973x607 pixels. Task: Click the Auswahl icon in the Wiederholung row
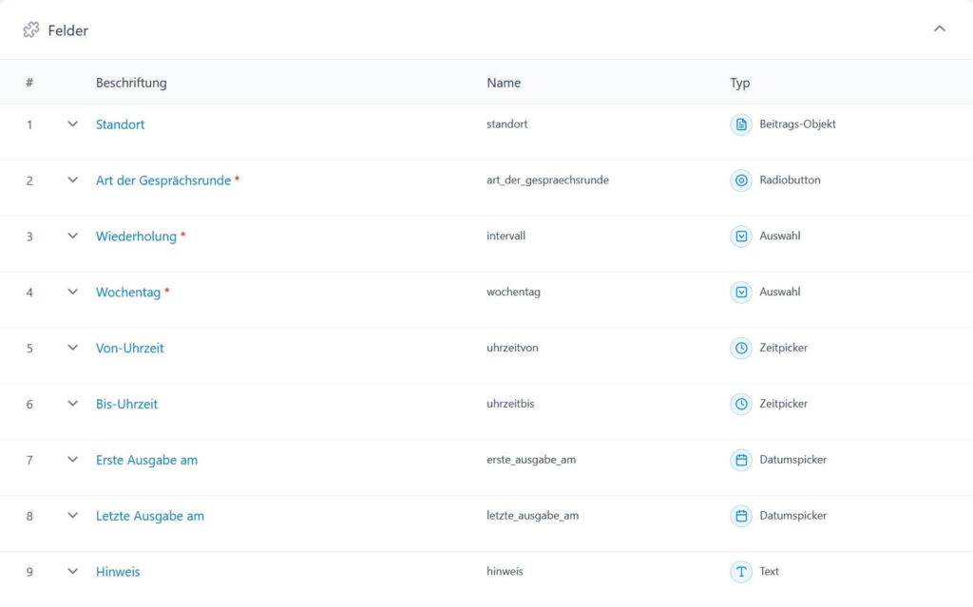(x=740, y=237)
